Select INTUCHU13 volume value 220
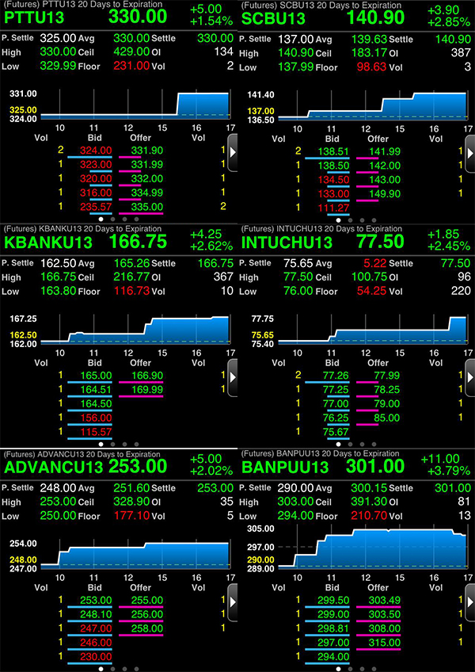This screenshot has height=672, width=475. point(461,291)
